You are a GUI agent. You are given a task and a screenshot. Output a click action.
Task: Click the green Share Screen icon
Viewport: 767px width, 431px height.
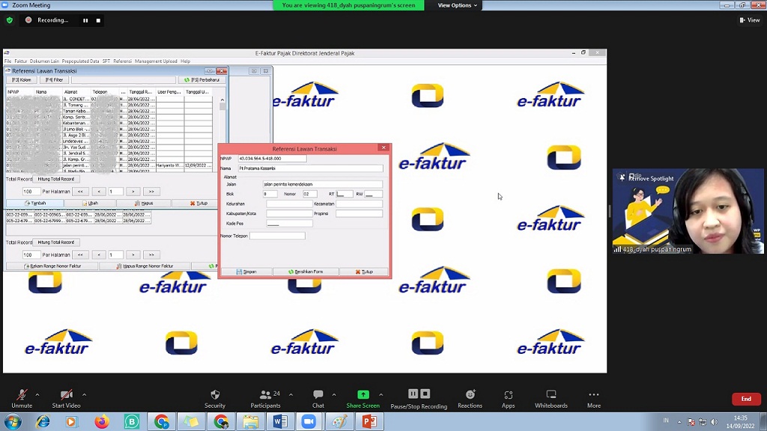pyautogui.click(x=363, y=395)
